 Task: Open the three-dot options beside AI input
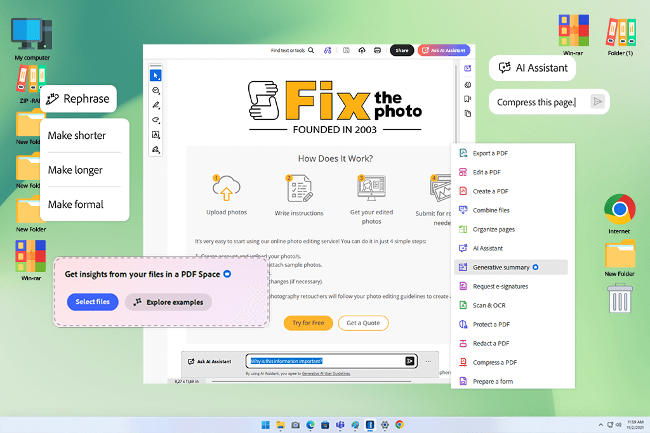point(428,361)
